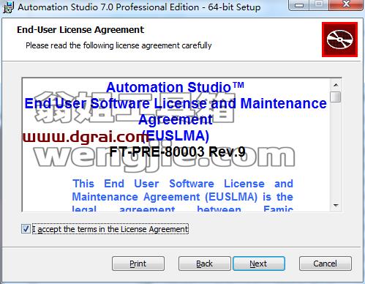Viewport: 365px width, 284px height.
Task: Uncheck I accept the terms checkbox
Action: 26,229
